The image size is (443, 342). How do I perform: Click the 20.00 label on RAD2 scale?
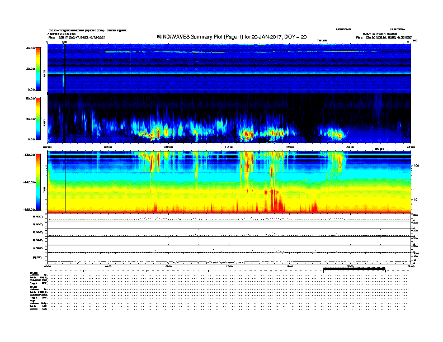coord(30,69)
